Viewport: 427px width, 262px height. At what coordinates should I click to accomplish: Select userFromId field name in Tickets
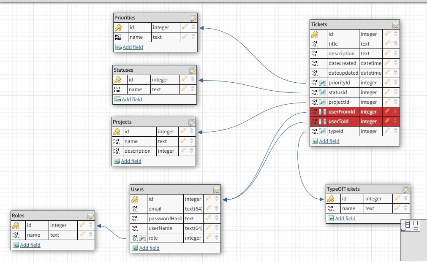pyautogui.click(x=342, y=111)
